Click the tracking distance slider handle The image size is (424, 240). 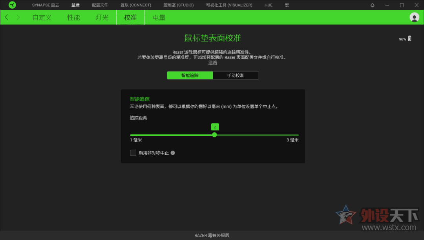tap(214, 135)
